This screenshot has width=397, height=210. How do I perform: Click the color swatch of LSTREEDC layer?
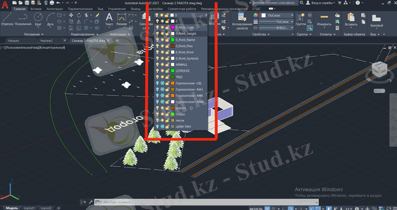pos(172,71)
